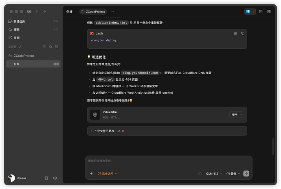Click the circular context usage indicator
The width and height of the screenshot is (281, 189).
200,174
